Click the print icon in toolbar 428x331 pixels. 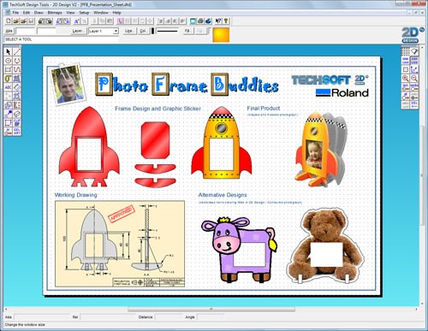click(x=201, y=21)
